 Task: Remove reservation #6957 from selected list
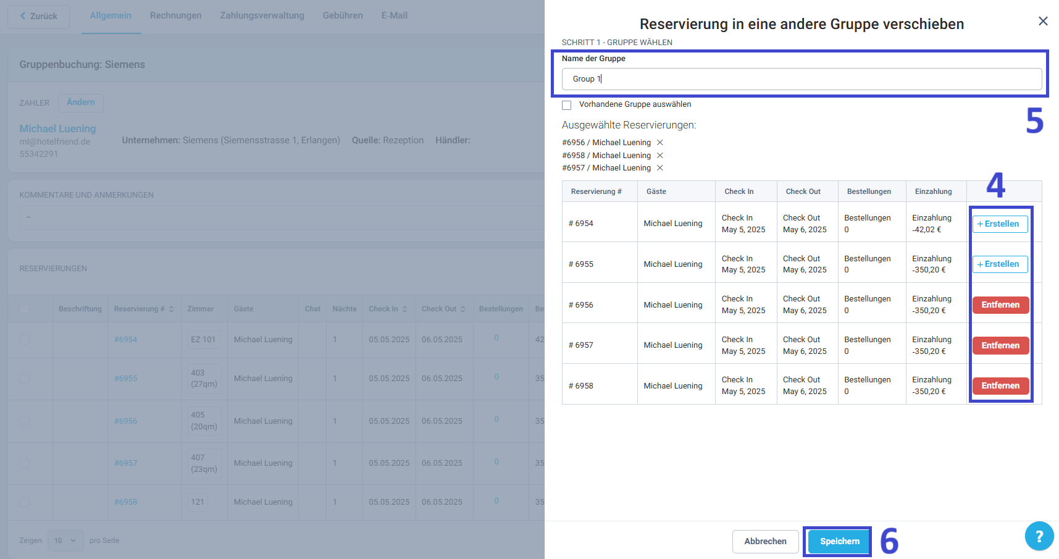[x=659, y=168]
